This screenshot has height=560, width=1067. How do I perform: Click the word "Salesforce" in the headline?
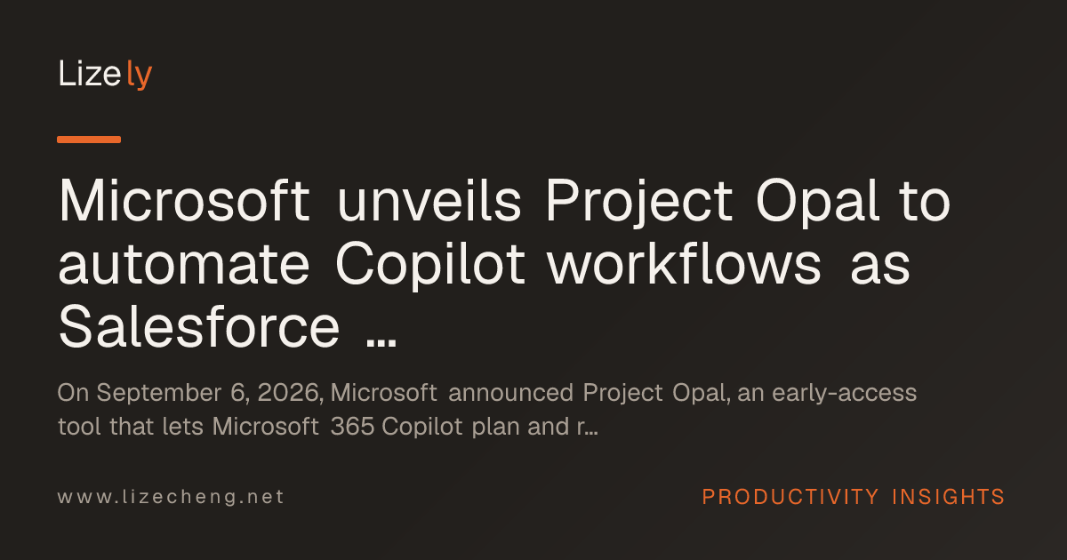[199, 327]
